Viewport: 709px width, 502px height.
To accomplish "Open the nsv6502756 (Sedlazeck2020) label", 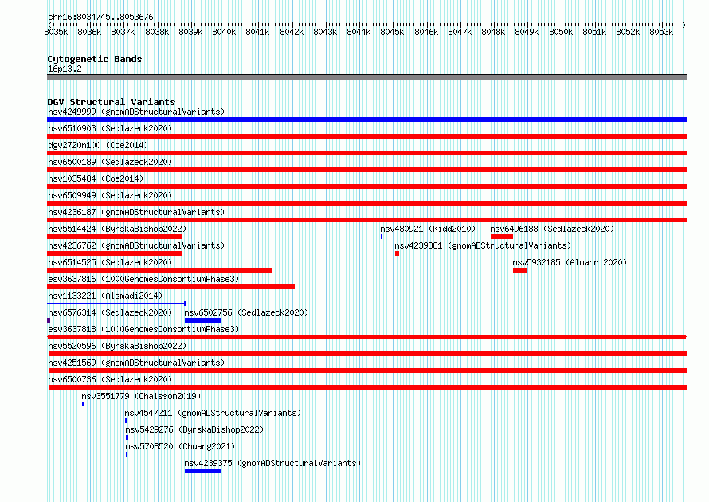I will [x=246, y=312].
